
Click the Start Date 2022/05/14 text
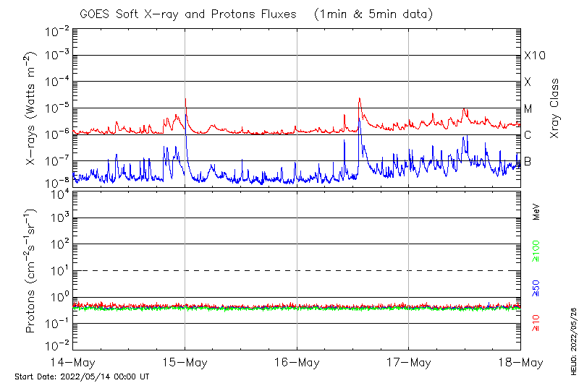pyautogui.click(x=82, y=376)
